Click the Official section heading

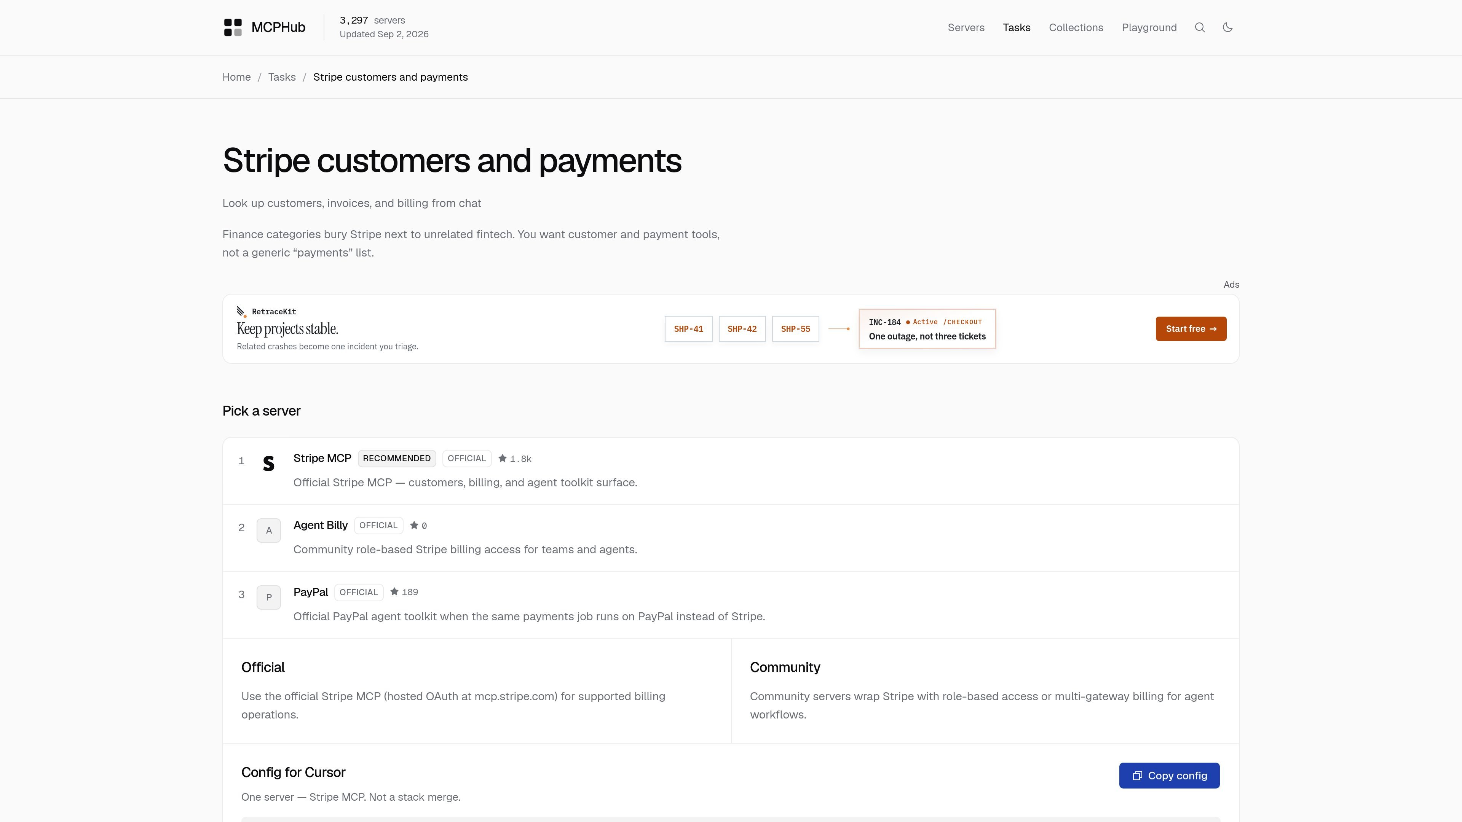(x=263, y=667)
